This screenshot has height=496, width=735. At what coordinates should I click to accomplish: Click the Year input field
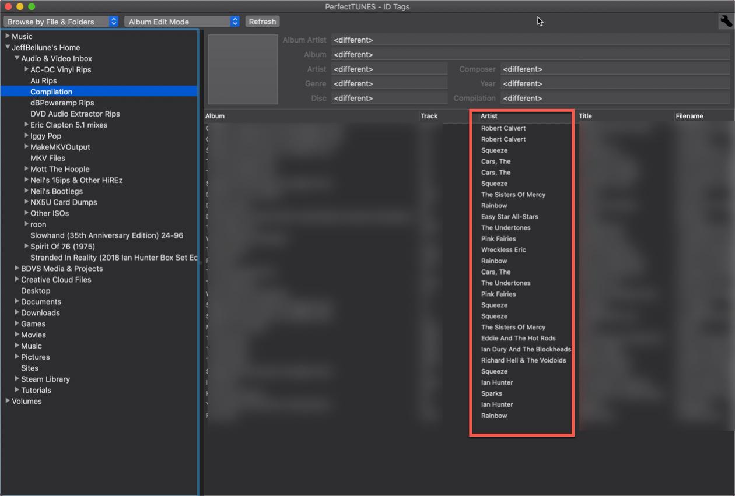point(614,84)
